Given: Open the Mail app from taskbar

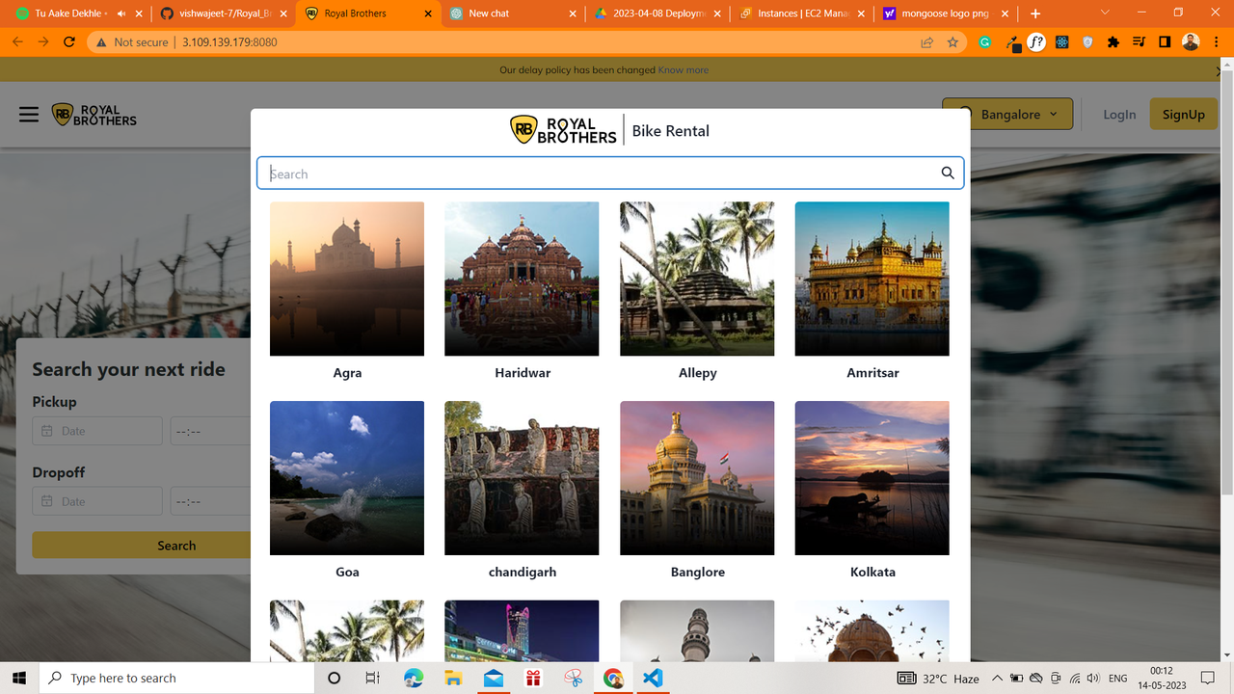Looking at the screenshot, I should 494,679.
